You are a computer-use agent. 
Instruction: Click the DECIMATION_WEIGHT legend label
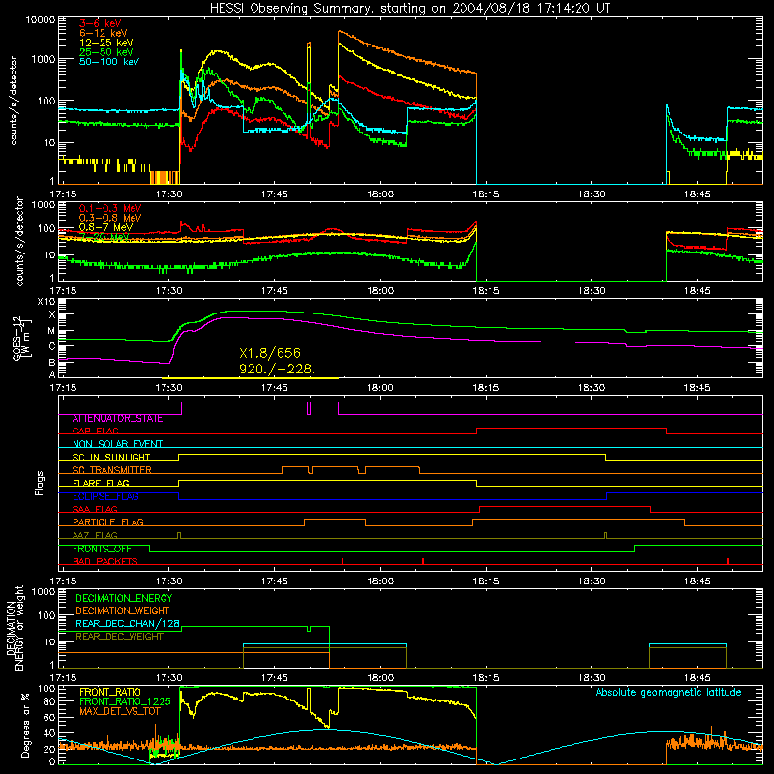123,611
